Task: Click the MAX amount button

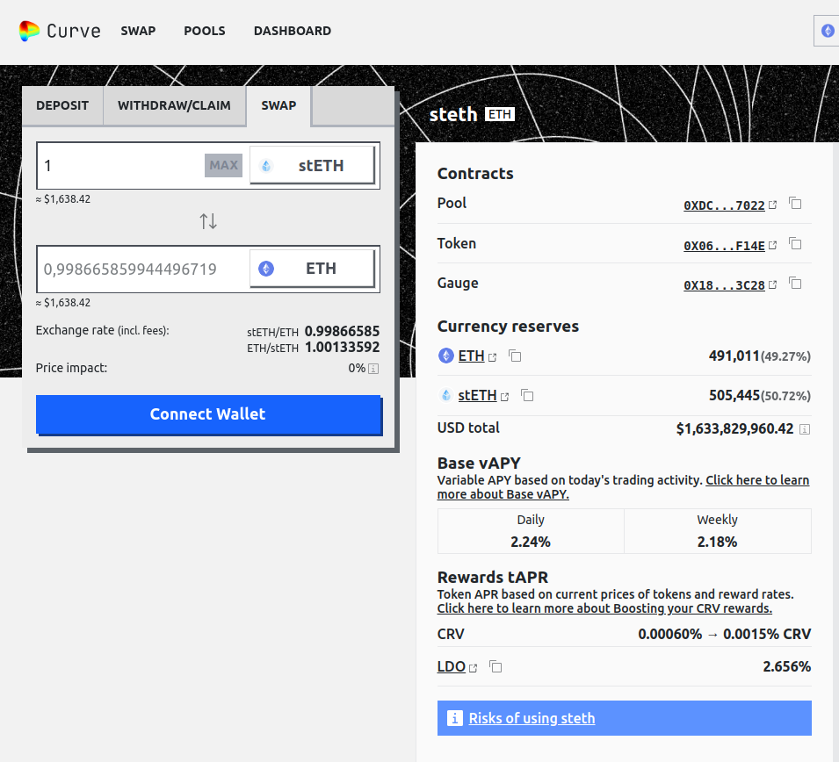Action: pyautogui.click(x=223, y=165)
